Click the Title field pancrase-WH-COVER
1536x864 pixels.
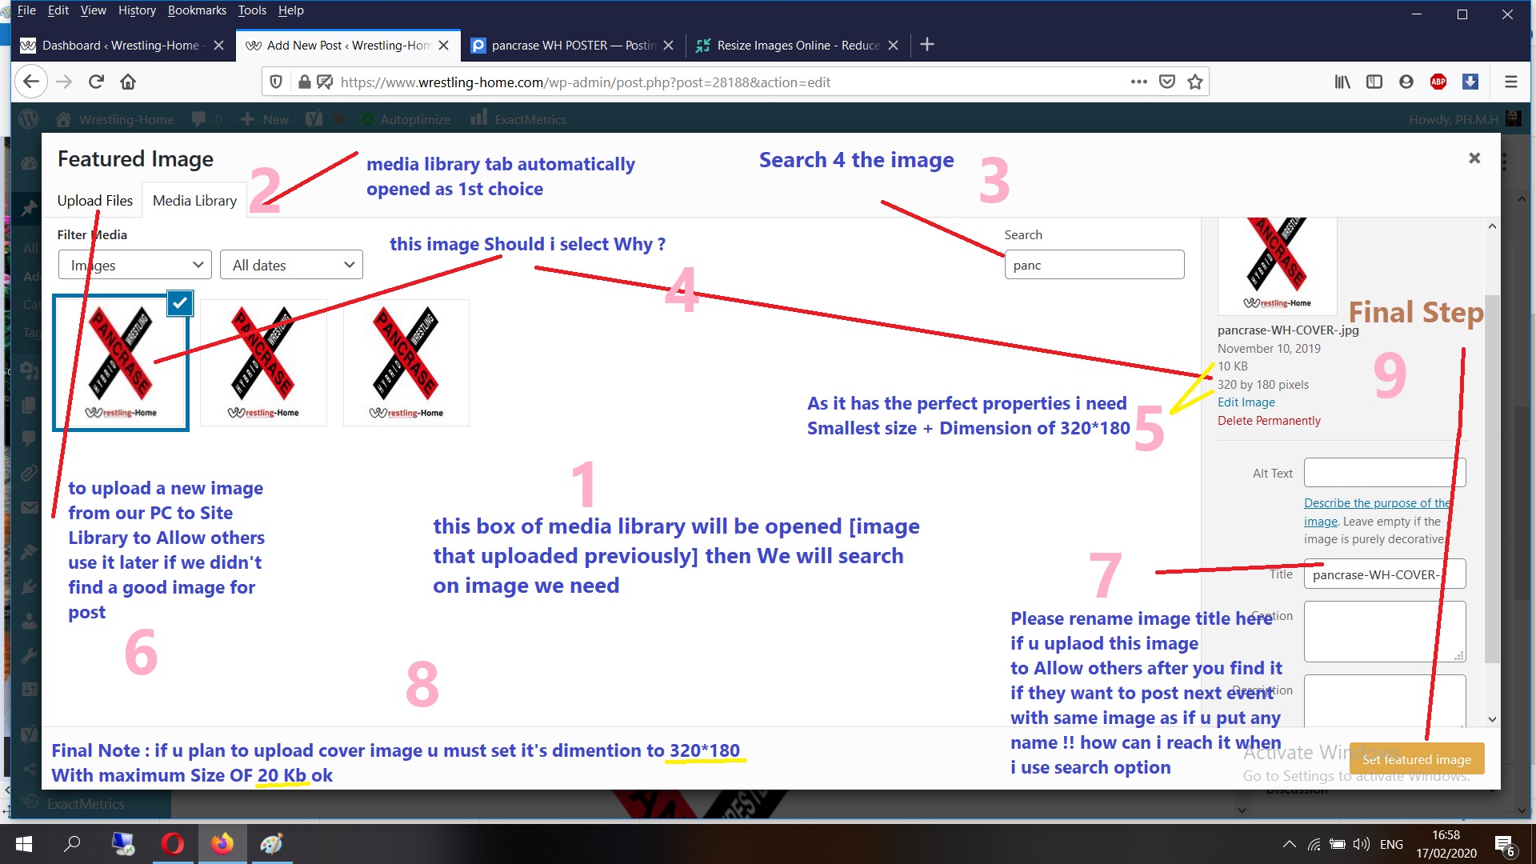click(x=1384, y=574)
